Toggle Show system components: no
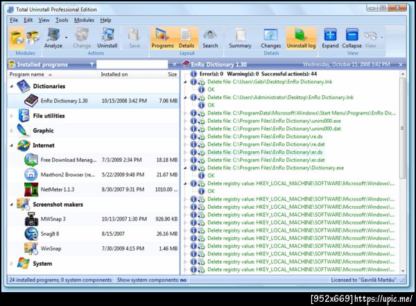 pos(152,280)
